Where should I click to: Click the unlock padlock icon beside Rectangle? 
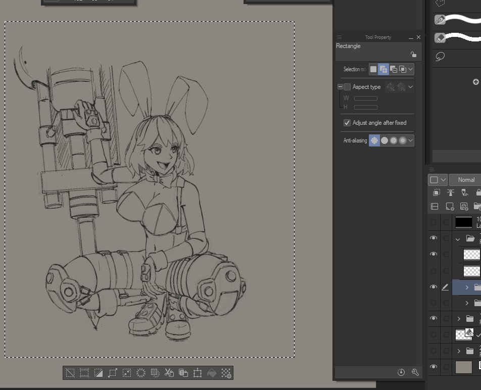point(413,55)
